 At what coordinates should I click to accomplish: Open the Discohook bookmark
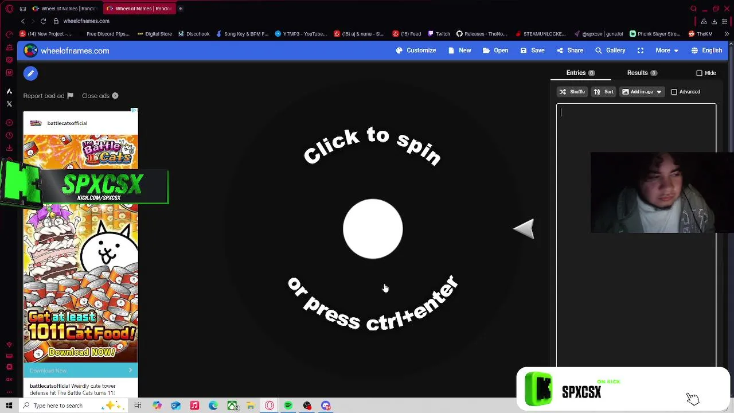[194, 34]
